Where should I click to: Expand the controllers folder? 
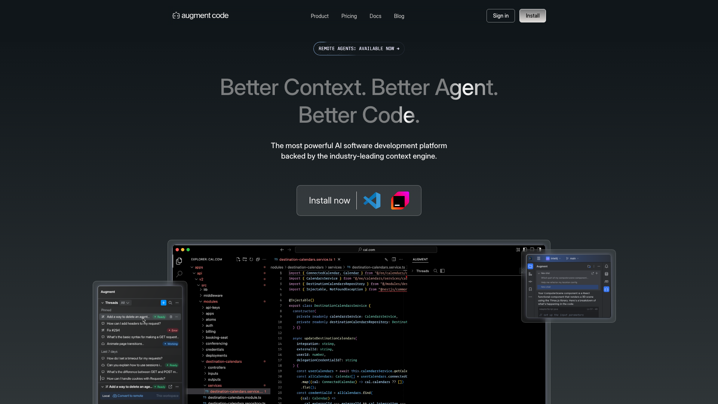point(214,367)
